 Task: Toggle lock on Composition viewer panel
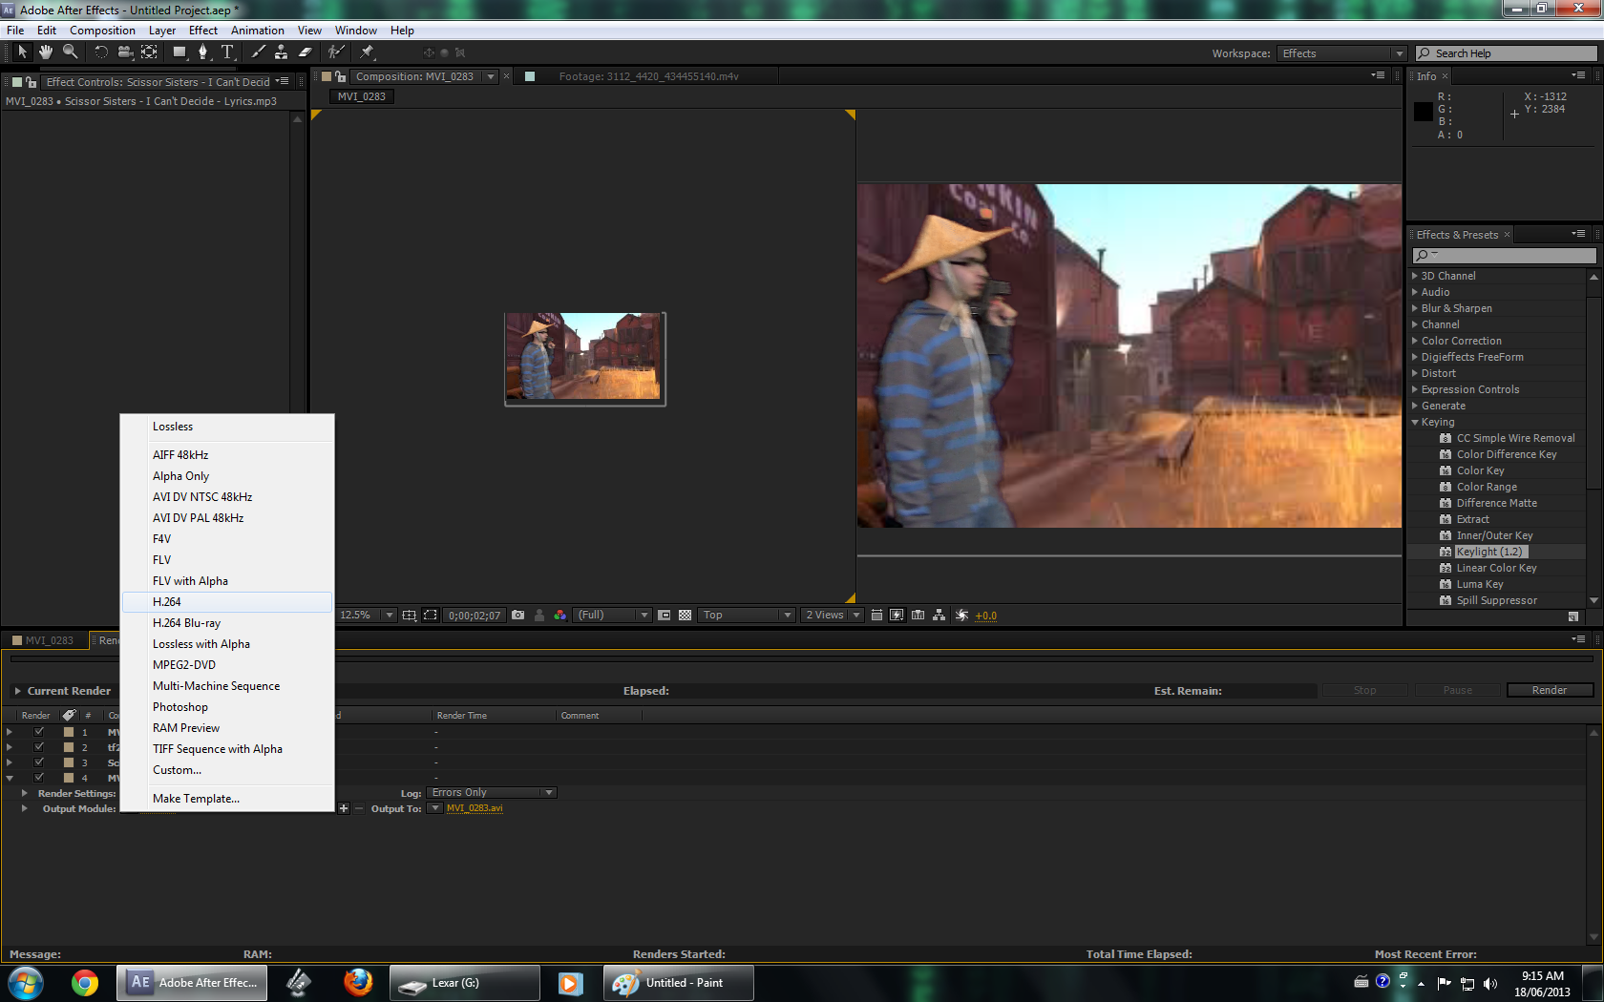point(341,76)
